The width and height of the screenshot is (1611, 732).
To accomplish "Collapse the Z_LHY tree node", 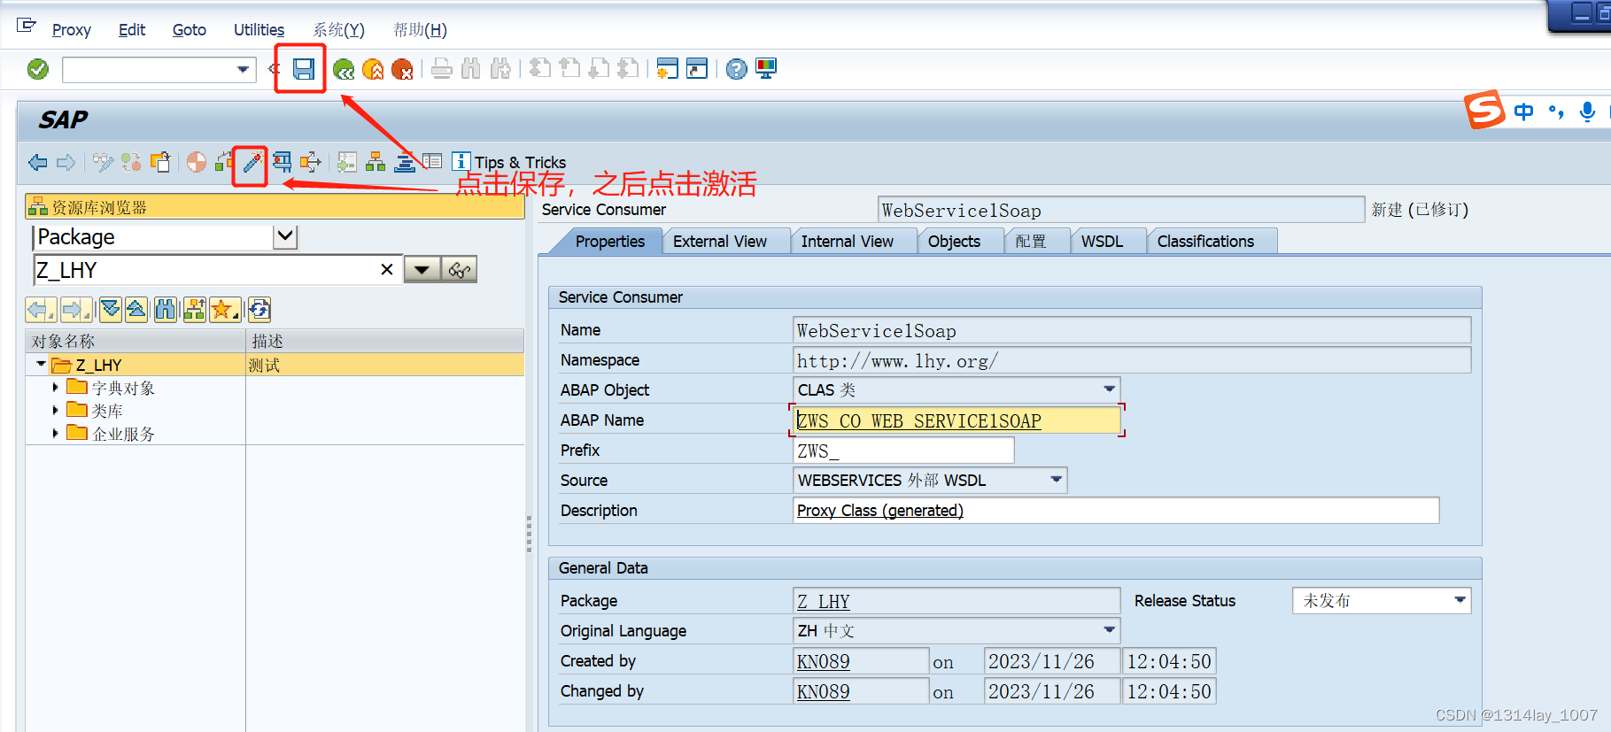I will 41,364.
